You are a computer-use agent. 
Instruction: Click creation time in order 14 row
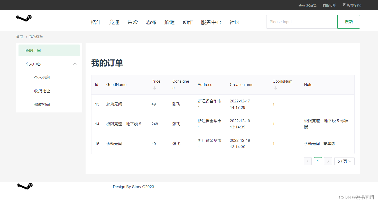[x=240, y=124]
